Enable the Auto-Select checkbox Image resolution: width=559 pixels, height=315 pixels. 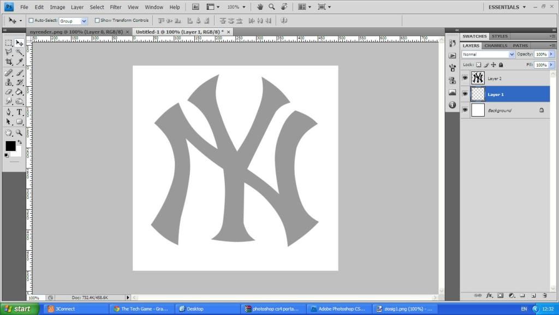click(x=31, y=20)
